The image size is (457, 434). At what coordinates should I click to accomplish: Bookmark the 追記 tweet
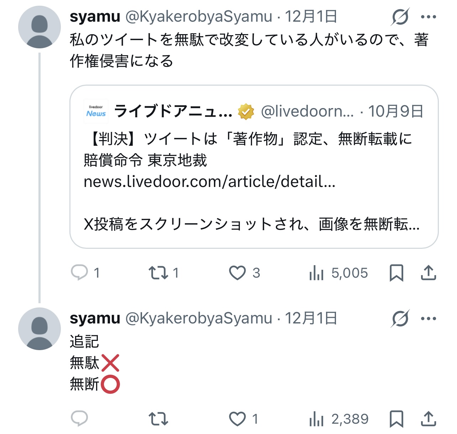pyautogui.click(x=396, y=419)
